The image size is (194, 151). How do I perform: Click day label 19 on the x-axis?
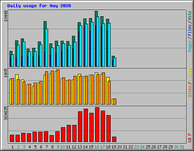(x=114, y=147)
